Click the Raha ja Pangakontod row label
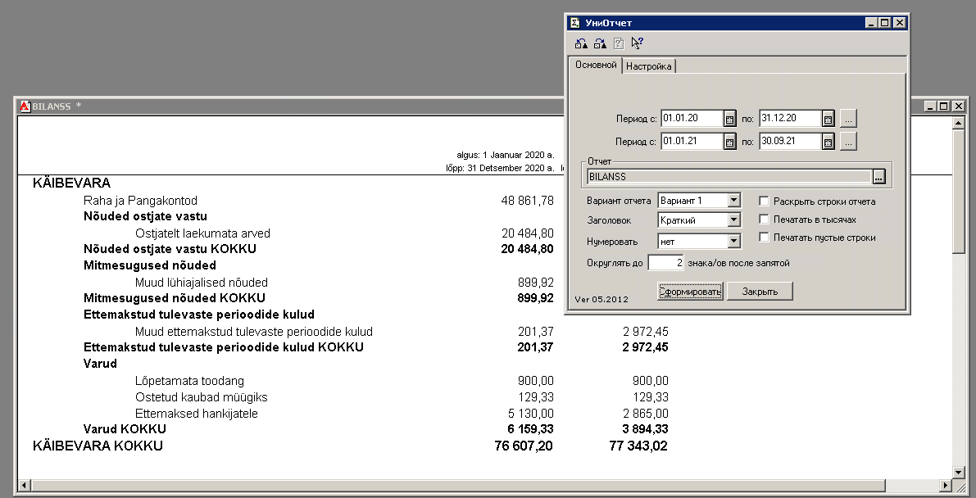The width and height of the screenshot is (976, 498). pos(141,201)
